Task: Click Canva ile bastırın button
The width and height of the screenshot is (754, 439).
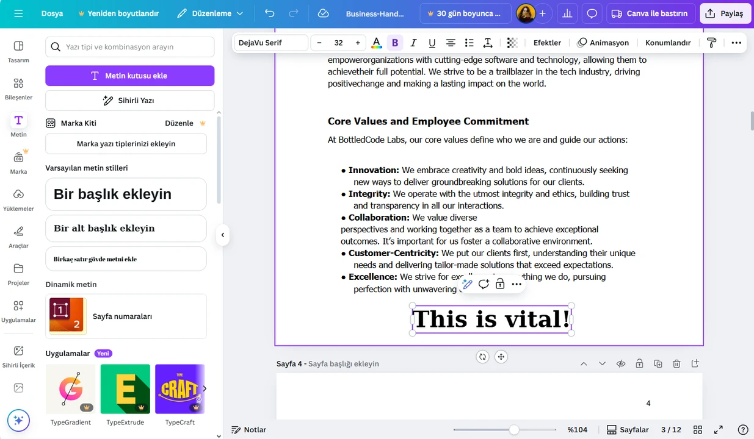Action: (x=650, y=13)
